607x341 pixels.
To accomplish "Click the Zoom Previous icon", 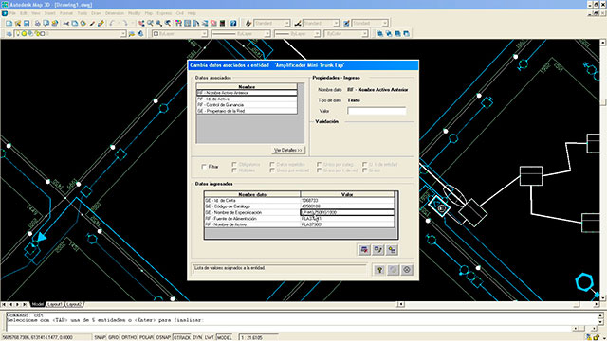I will (168, 23).
